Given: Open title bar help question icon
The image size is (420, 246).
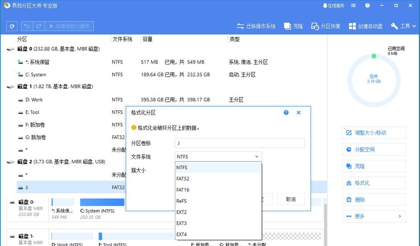Looking at the screenshot, I should point(368,6).
